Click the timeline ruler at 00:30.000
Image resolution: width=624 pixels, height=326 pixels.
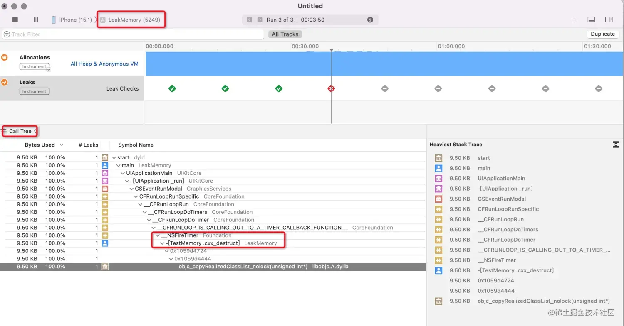pyautogui.click(x=305, y=47)
